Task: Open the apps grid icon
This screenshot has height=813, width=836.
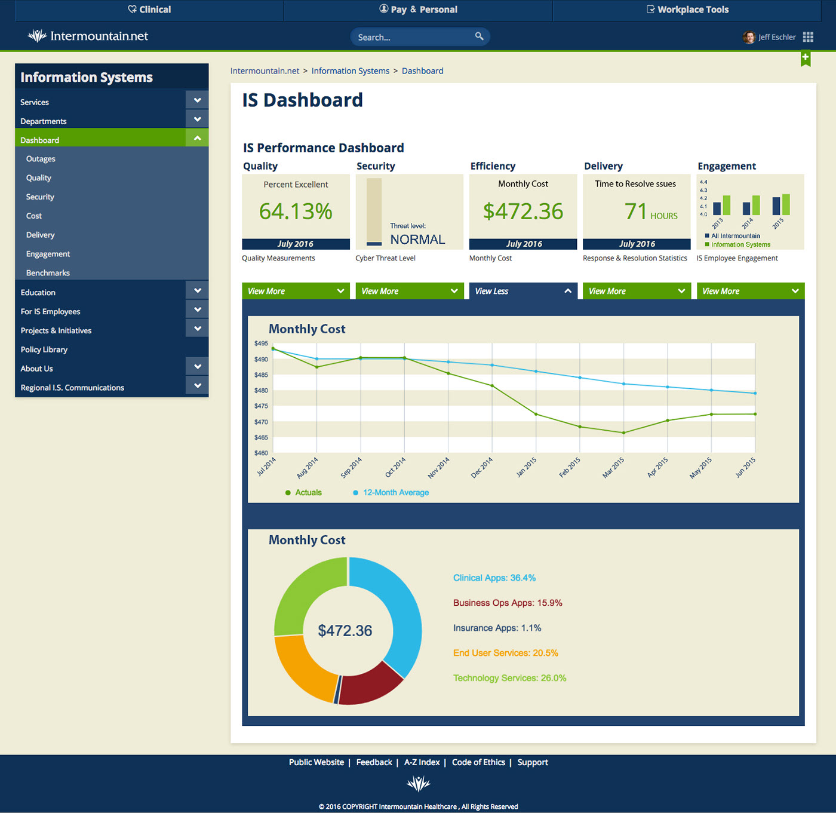Action: pyautogui.click(x=808, y=37)
